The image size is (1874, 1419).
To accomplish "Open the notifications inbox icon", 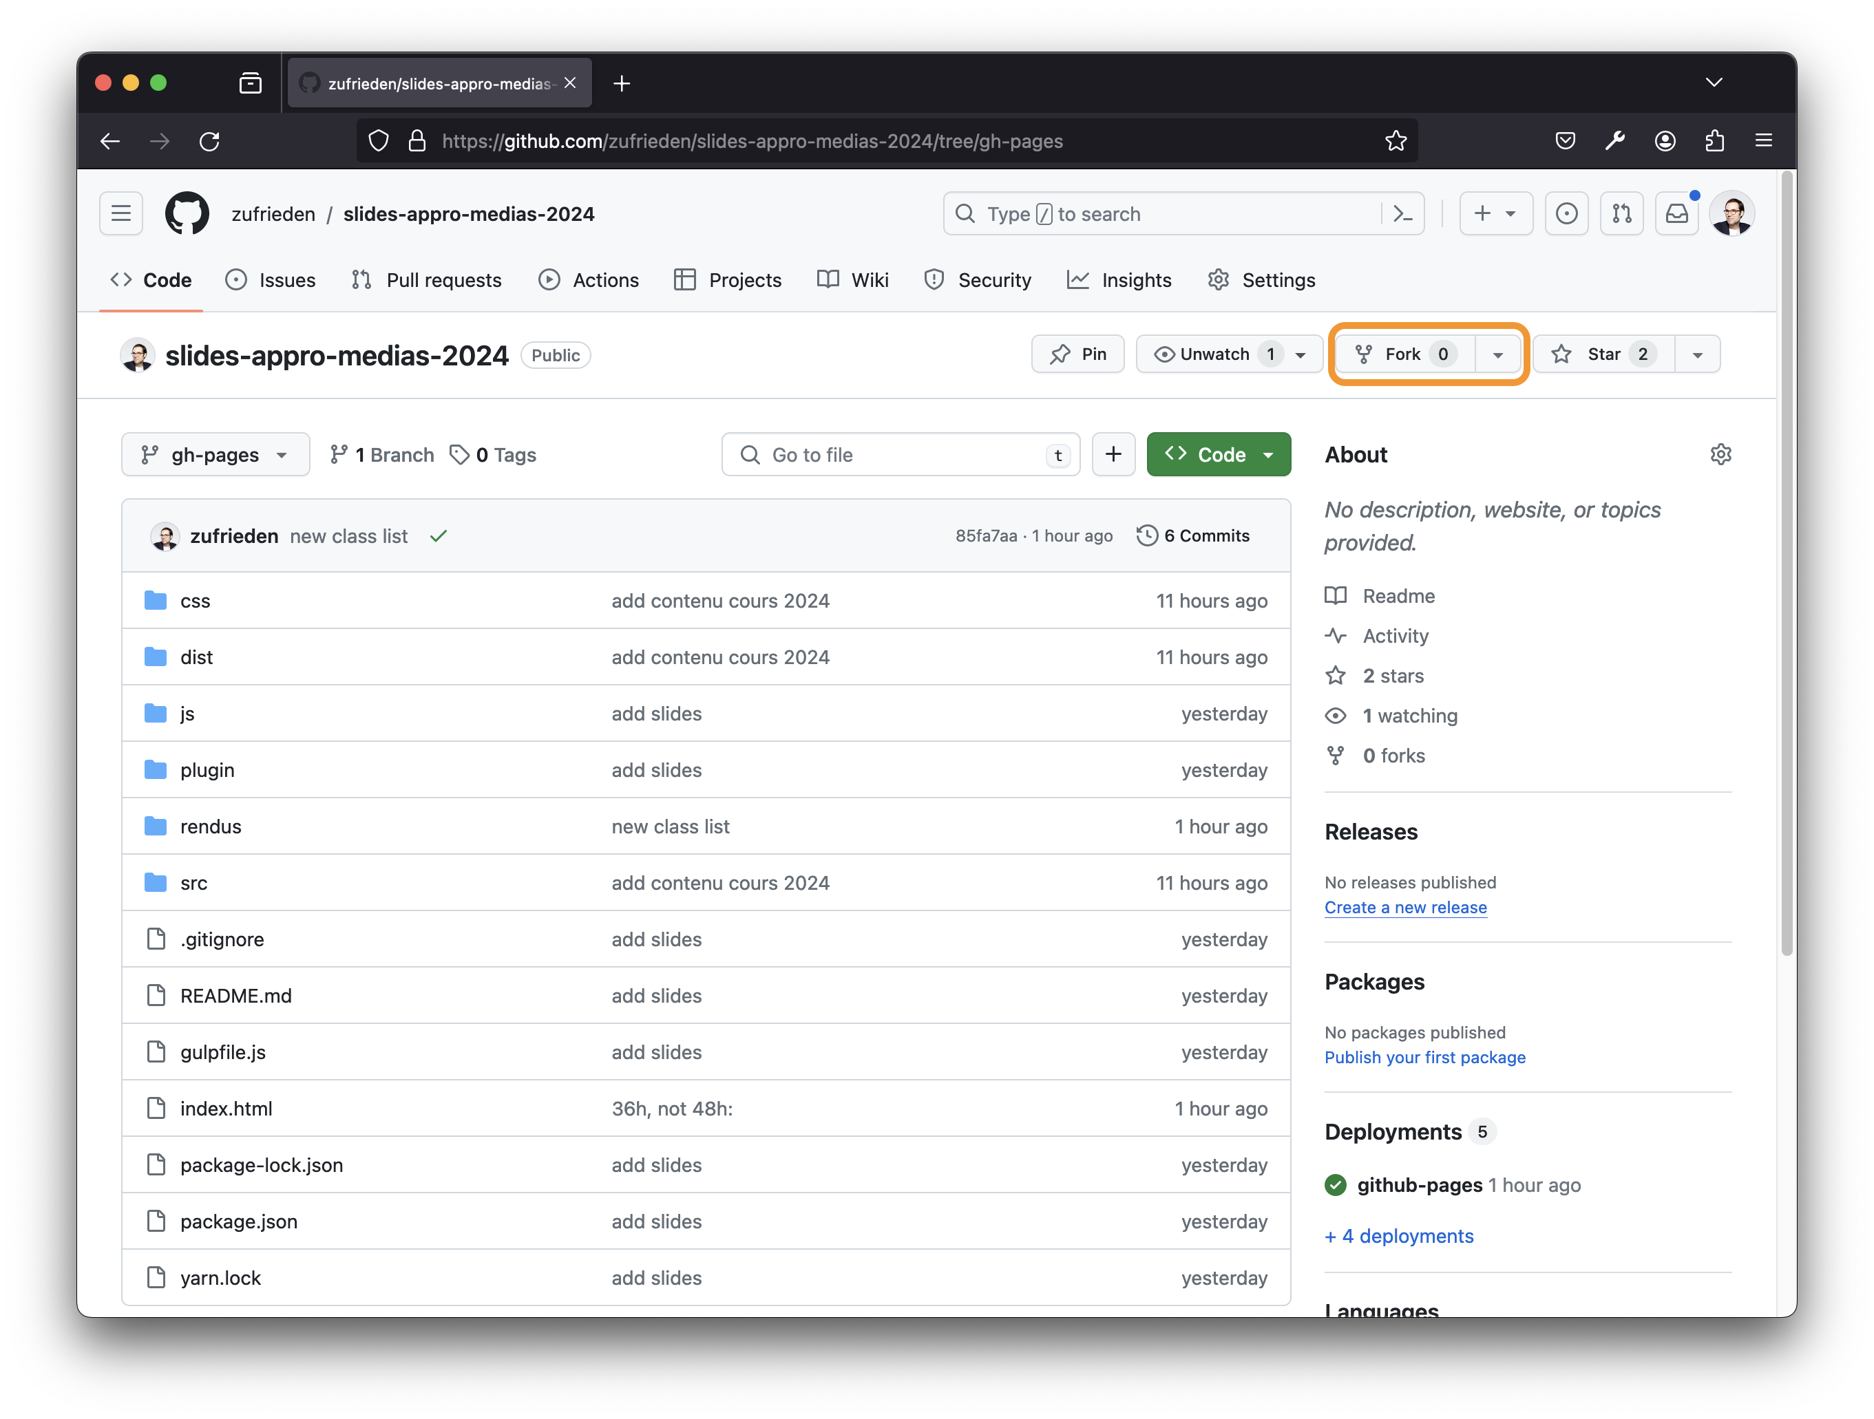I will (1676, 213).
